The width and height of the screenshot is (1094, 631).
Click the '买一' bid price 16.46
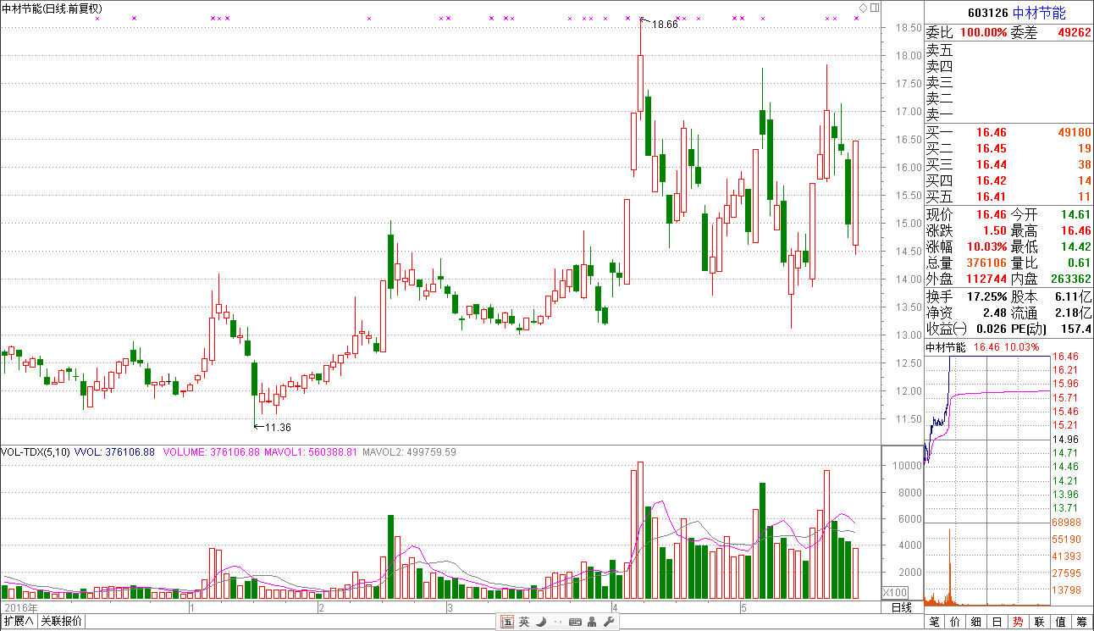coord(991,132)
